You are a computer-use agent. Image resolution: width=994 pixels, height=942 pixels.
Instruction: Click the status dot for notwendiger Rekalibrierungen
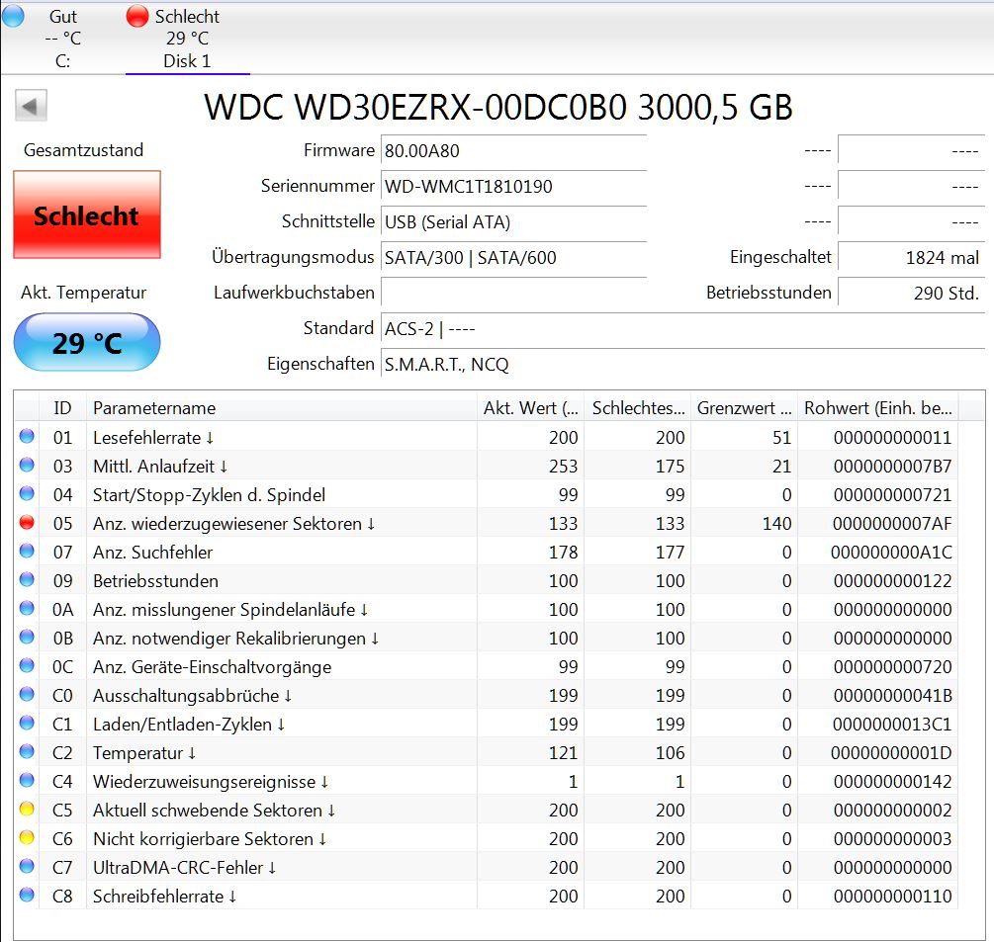click(27, 638)
